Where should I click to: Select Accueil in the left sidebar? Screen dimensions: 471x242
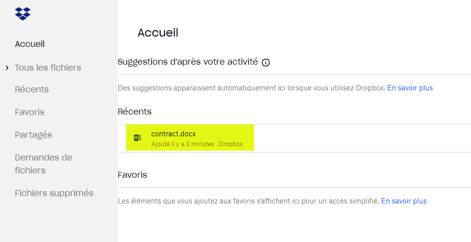coord(30,44)
